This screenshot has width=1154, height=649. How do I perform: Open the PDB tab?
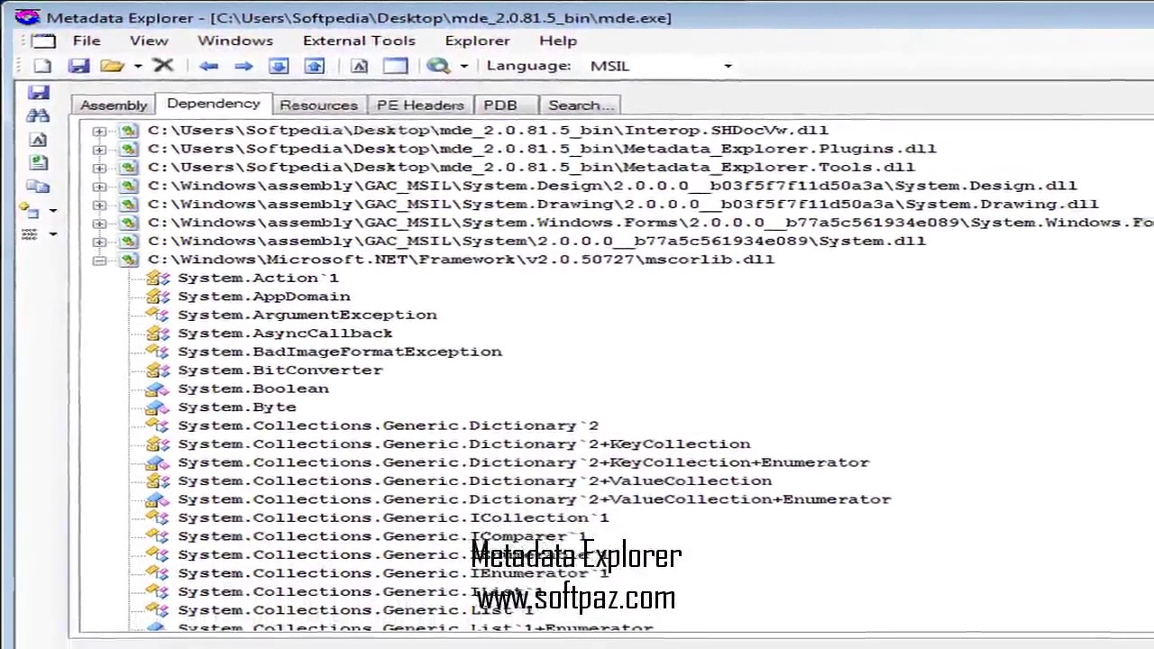(x=500, y=105)
